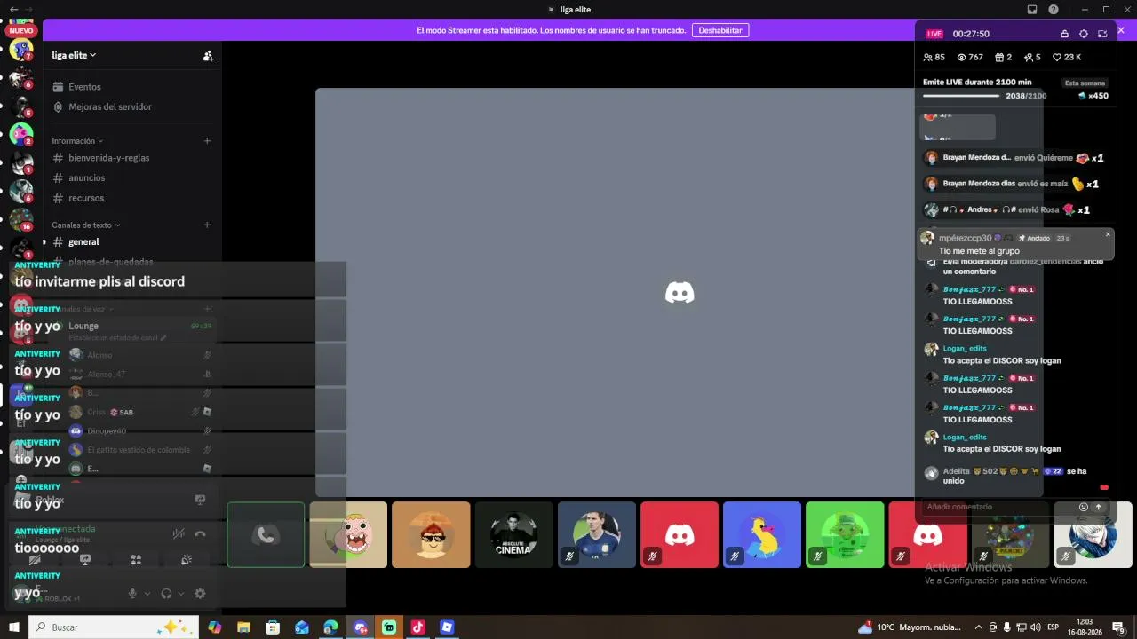
Task: Close the pinned comment from mpérezccp30
Action: tap(1108, 234)
